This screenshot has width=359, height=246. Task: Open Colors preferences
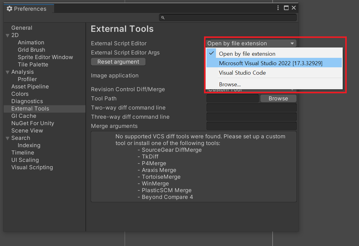20,94
